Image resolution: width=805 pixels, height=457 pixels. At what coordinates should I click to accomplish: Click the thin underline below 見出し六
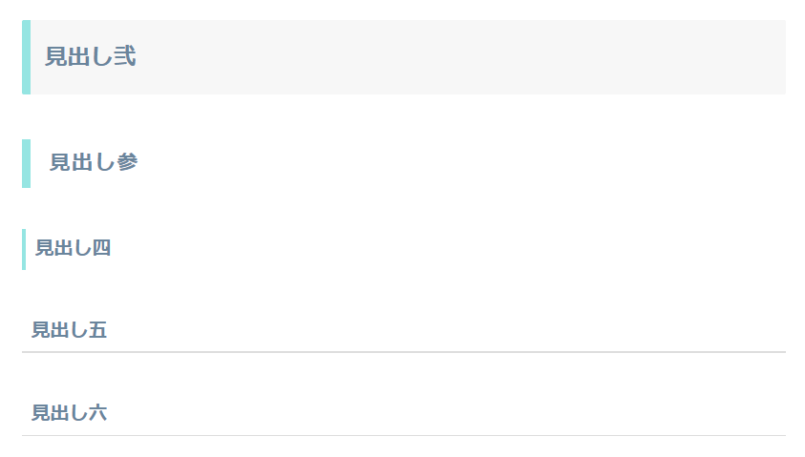click(404, 435)
